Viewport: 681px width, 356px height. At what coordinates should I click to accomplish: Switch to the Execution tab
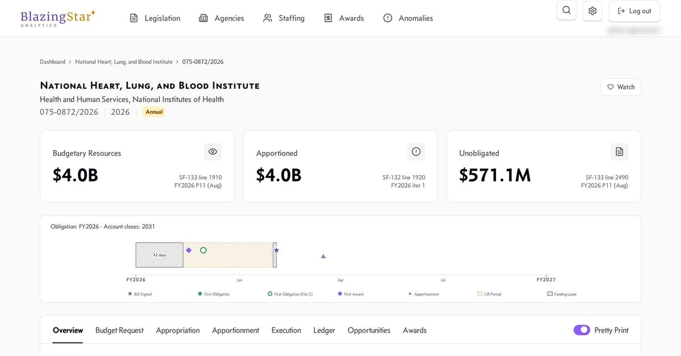coord(286,330)
